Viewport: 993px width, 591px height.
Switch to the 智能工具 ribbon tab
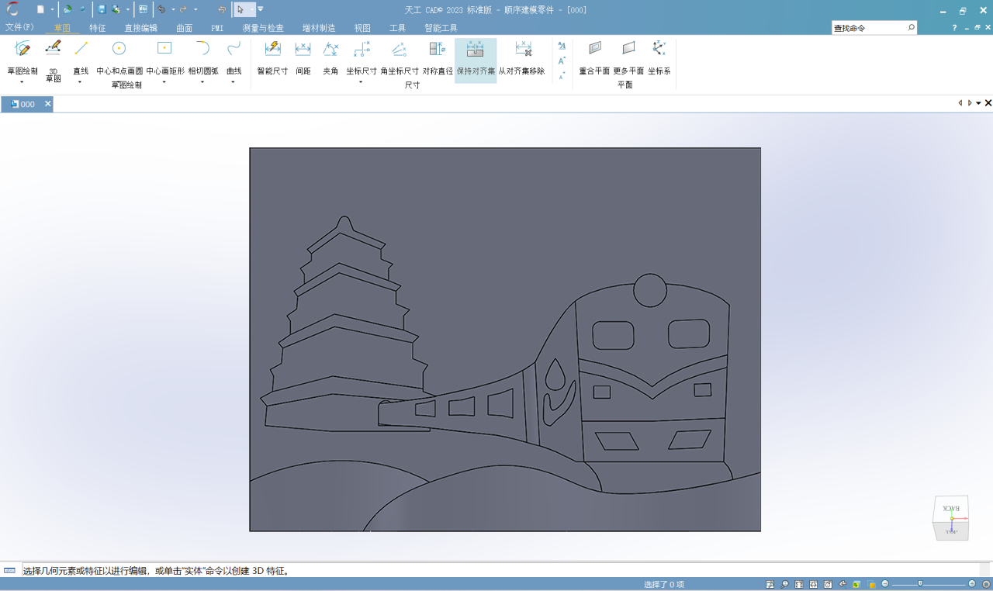tap(441, 28)
